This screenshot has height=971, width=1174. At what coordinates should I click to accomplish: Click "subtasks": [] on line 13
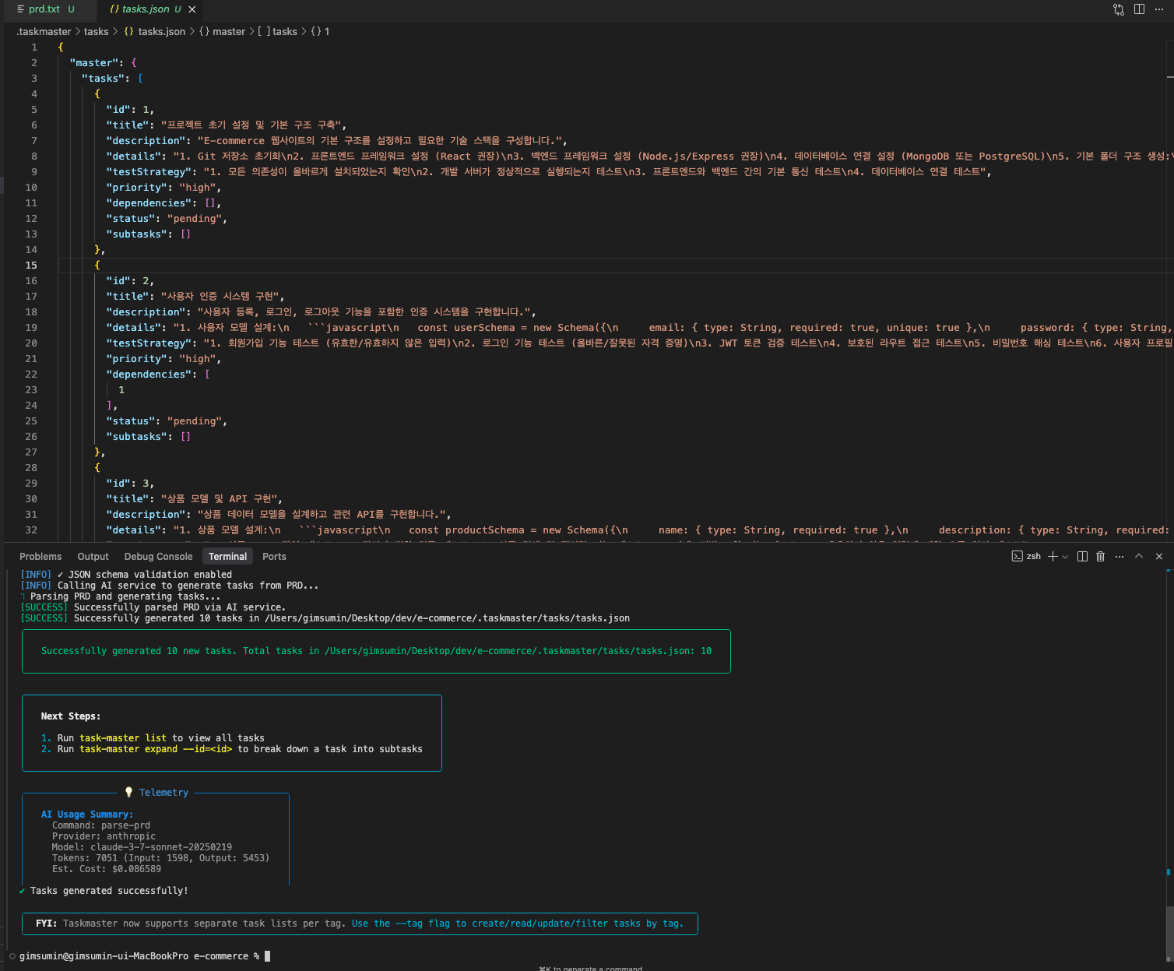[x=149, y=234]
